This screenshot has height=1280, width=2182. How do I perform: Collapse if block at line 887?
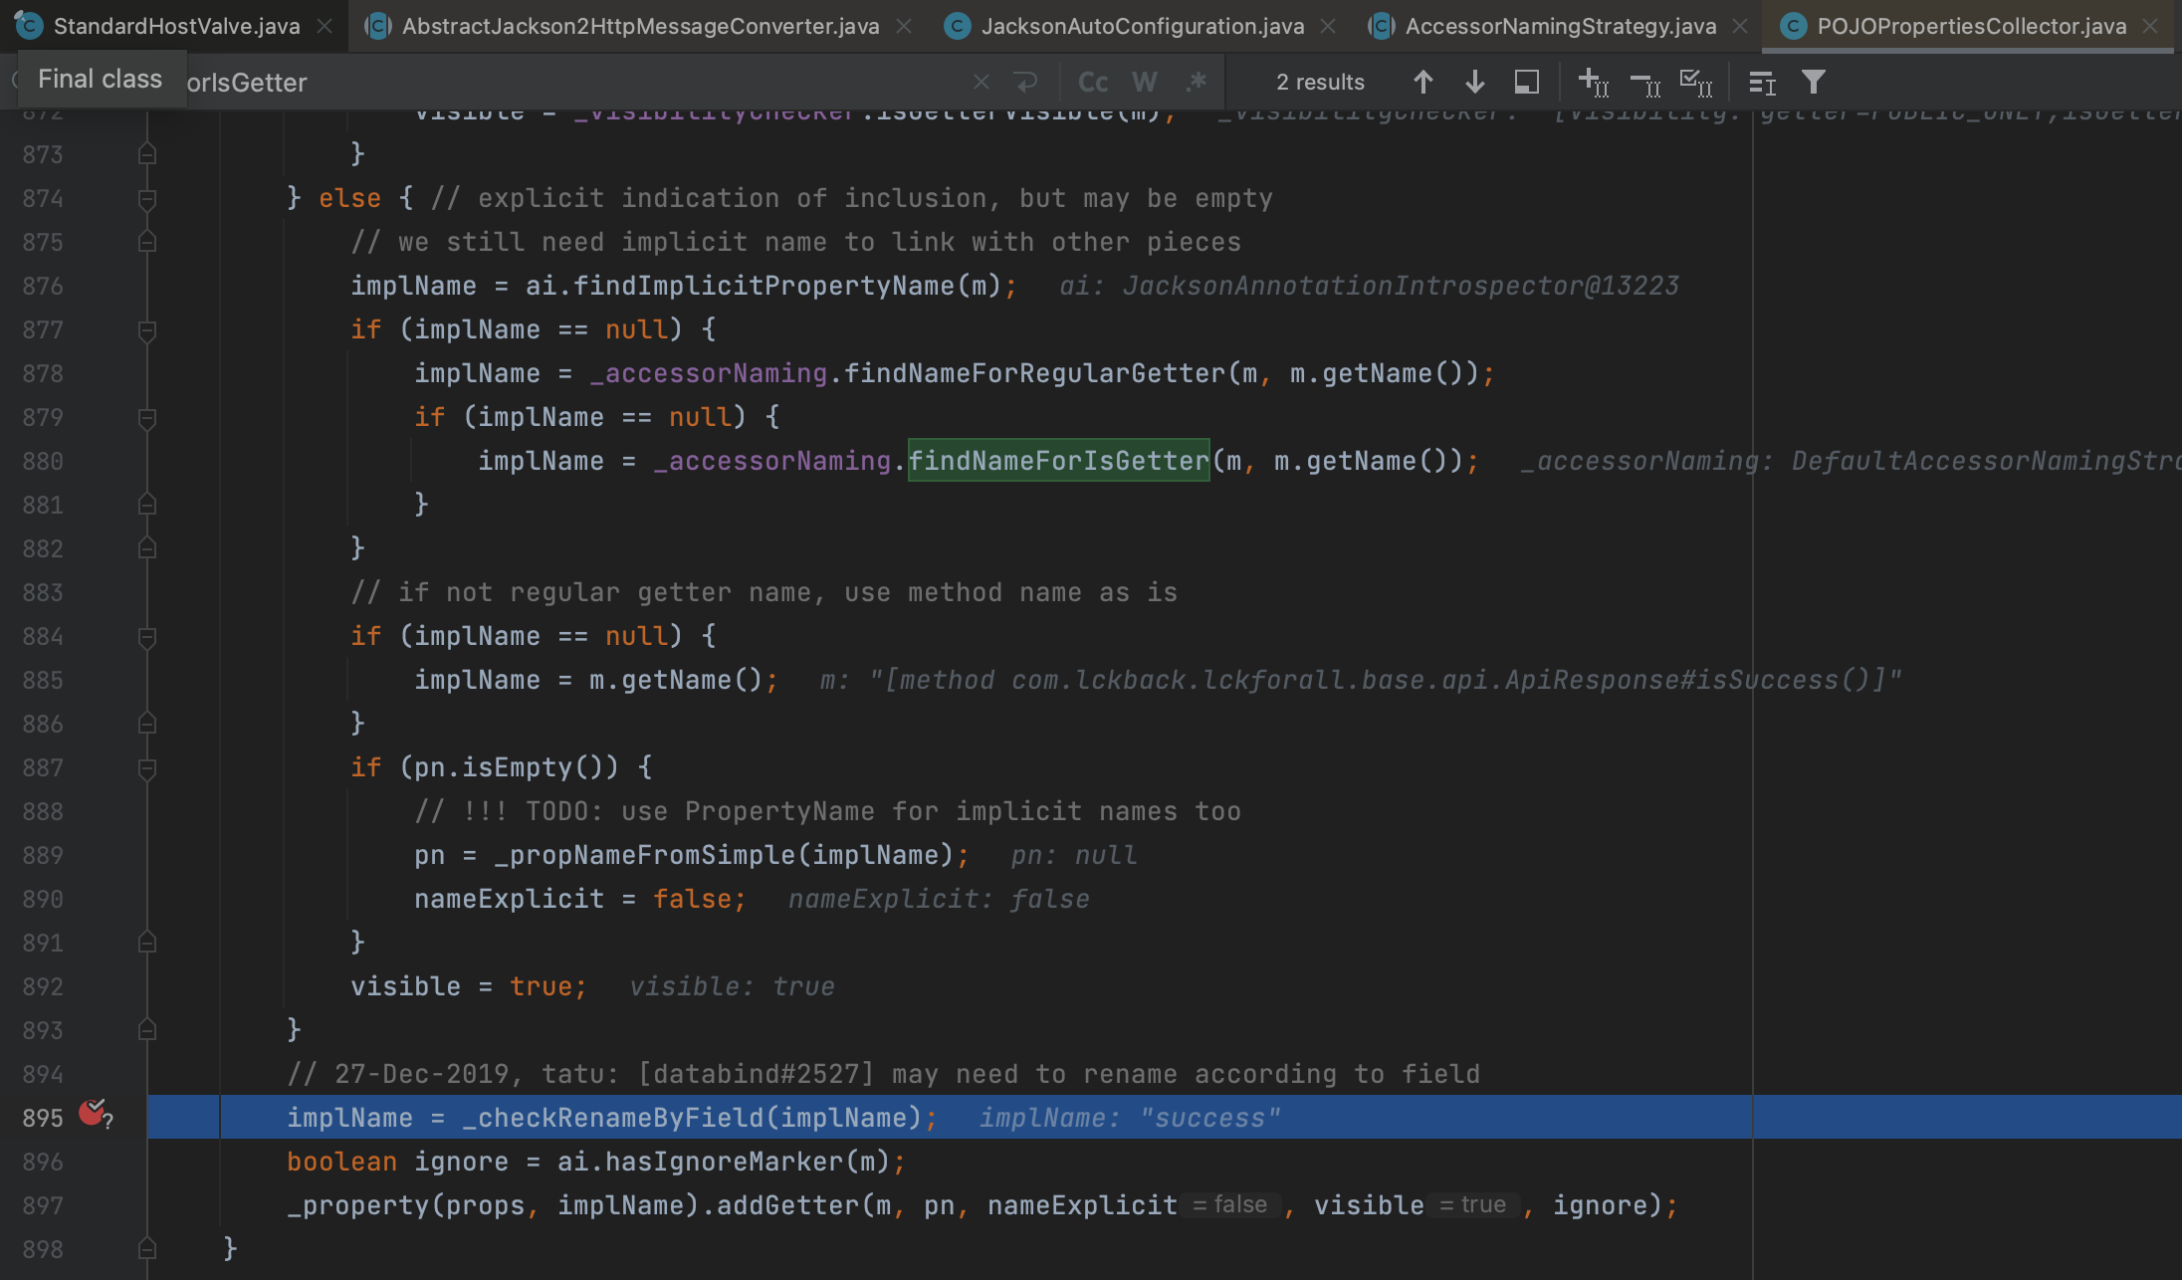[x=147, y=768]
